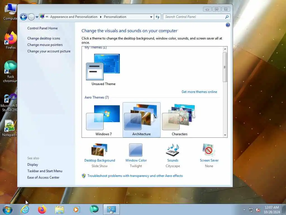
Task: Open Display under See also
Action: (33, 165)
